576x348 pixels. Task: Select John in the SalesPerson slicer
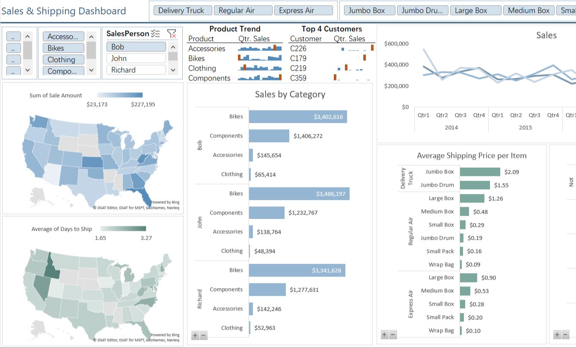tap(136, 58)
